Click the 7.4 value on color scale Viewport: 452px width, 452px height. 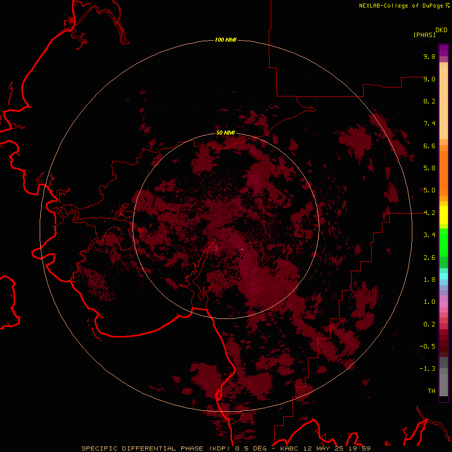tap(429, 124)
